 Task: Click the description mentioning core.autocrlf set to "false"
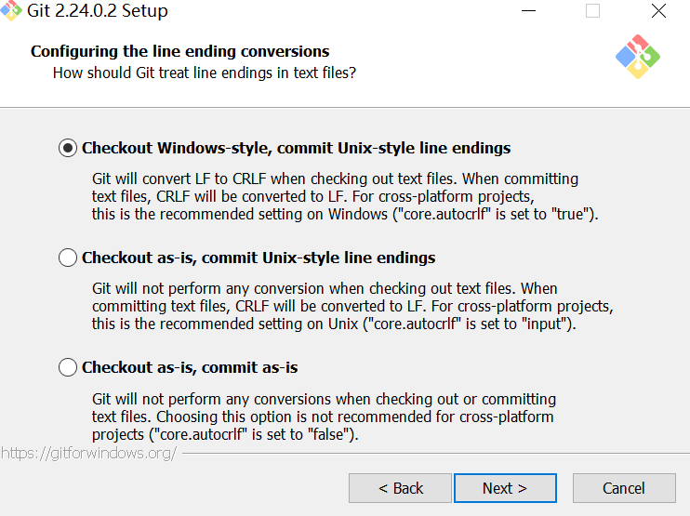pos(324,417)
